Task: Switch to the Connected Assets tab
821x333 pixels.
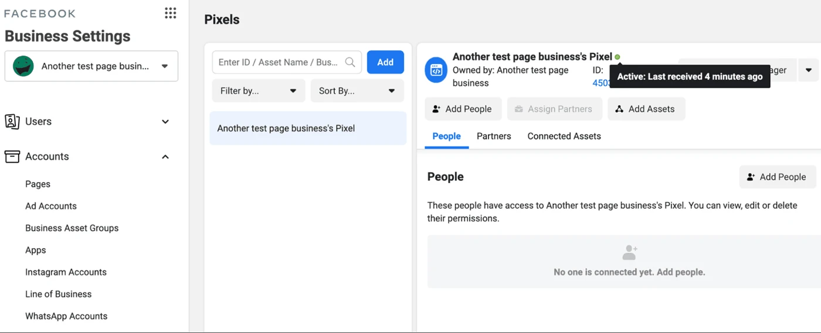Action: (564, 136)
